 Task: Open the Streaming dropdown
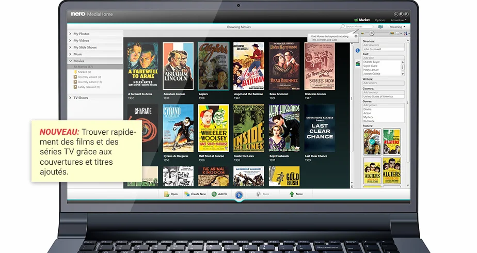pos(397,27)
